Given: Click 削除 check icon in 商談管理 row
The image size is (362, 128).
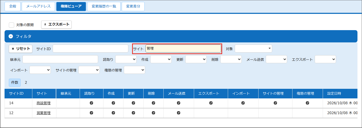Looking at the screenshot, I should (x=153, y=103).
